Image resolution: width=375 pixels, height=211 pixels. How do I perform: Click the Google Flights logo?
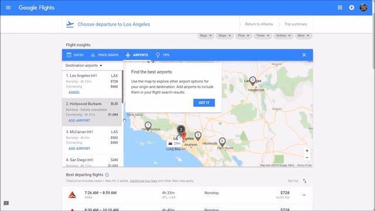coord(36,8)
